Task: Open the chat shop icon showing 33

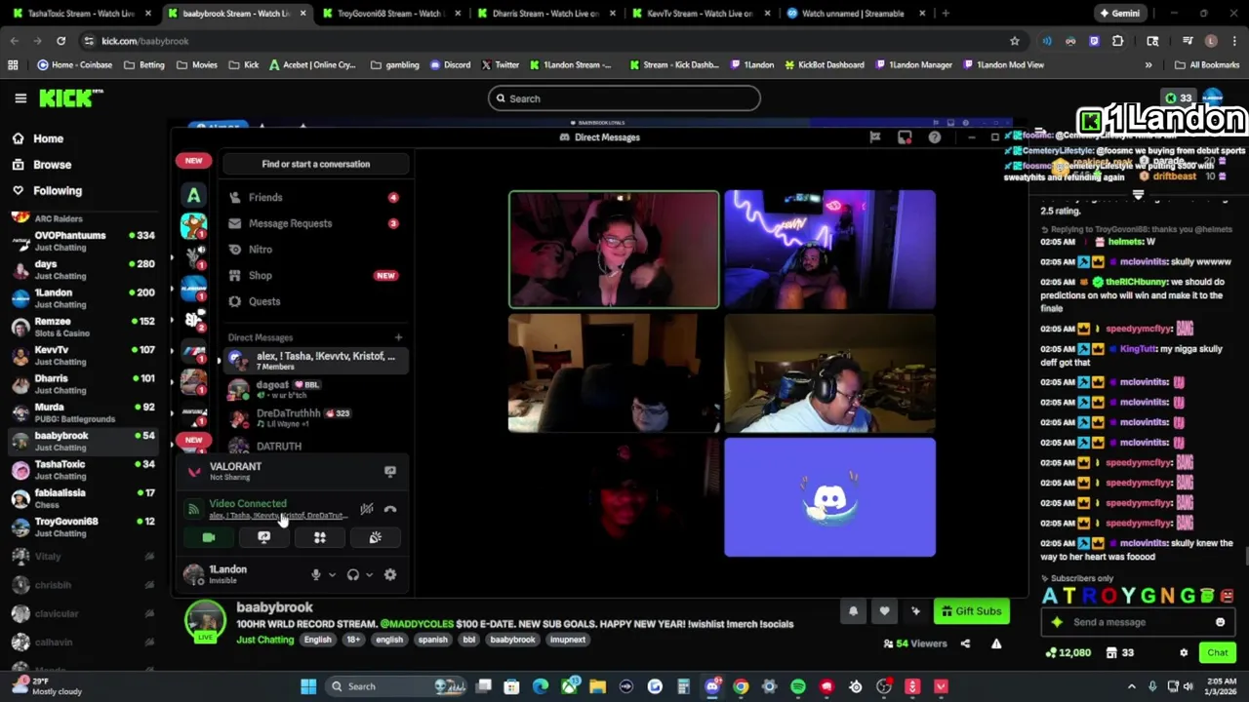Action: [1119, 653]
